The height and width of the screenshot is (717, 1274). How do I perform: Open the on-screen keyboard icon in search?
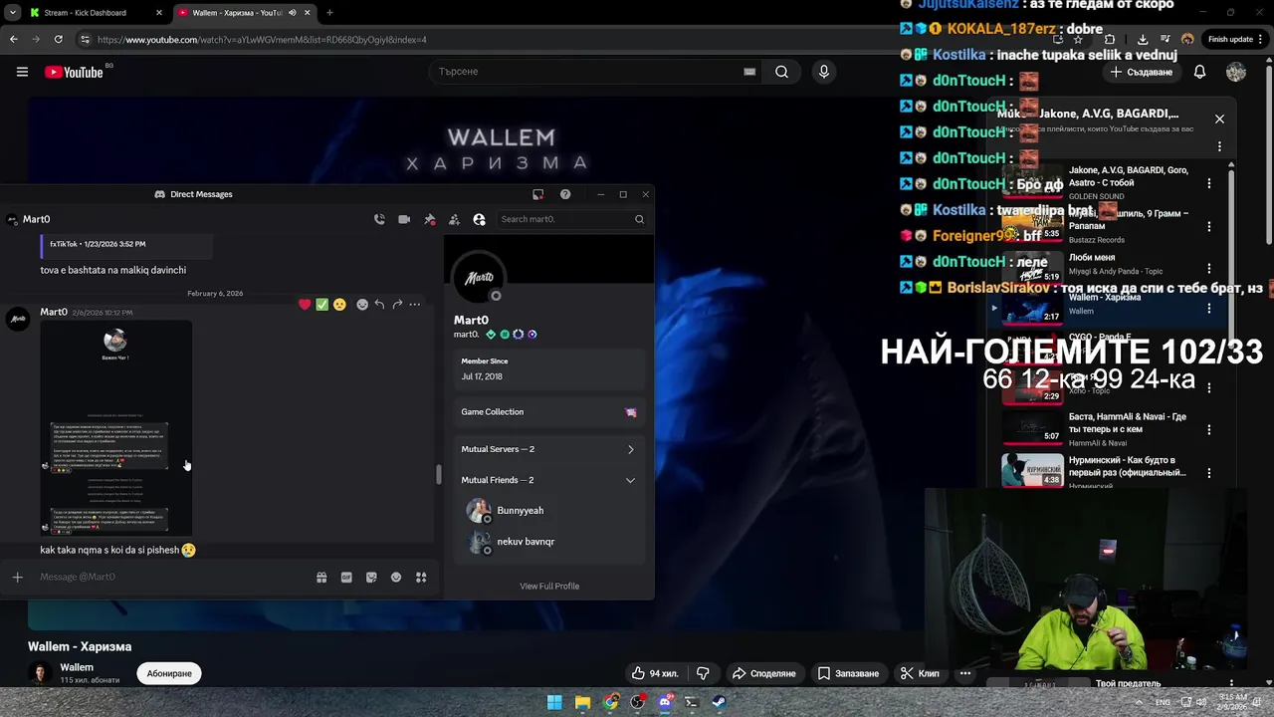(749, 72)
